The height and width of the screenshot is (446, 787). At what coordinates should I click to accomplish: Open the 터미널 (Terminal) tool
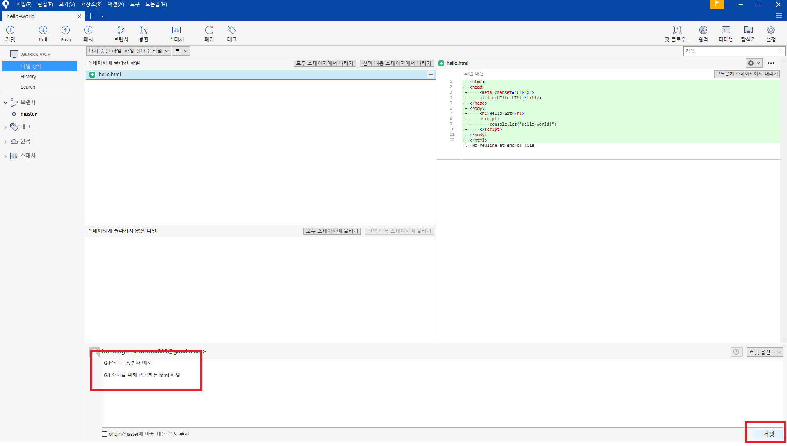point(726,34)
